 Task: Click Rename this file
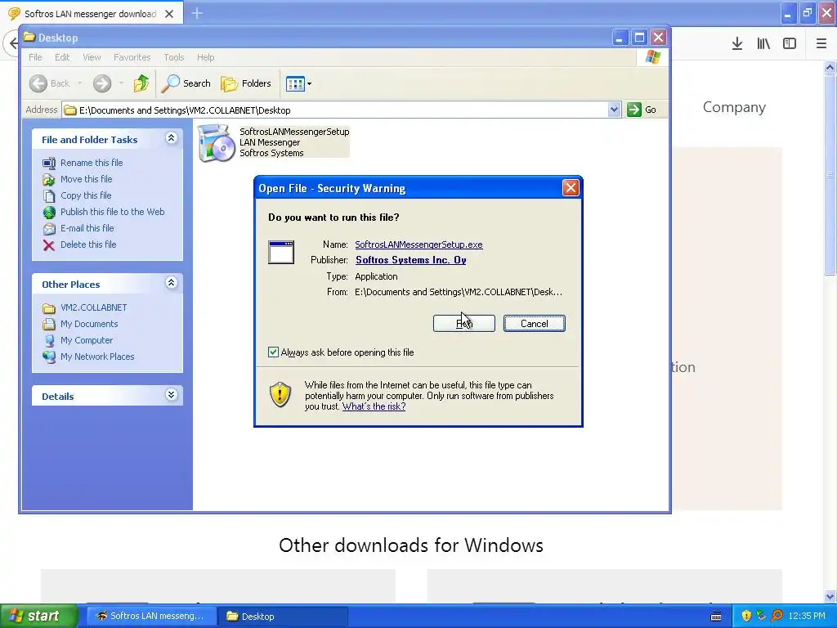point(92,163)
